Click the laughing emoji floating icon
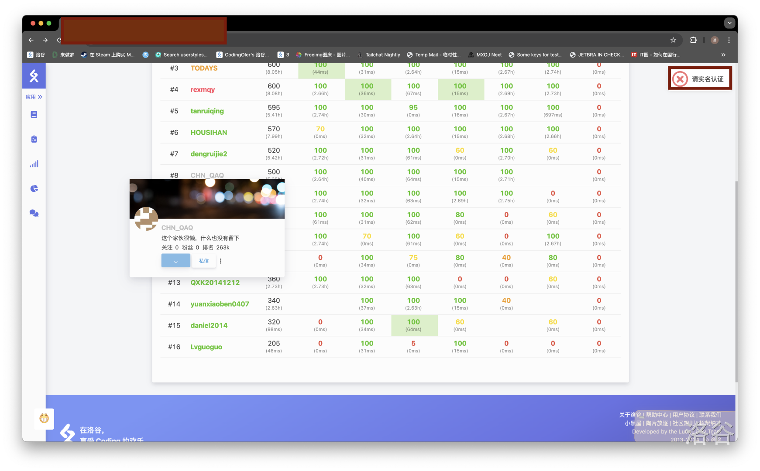 click(44, 419)
